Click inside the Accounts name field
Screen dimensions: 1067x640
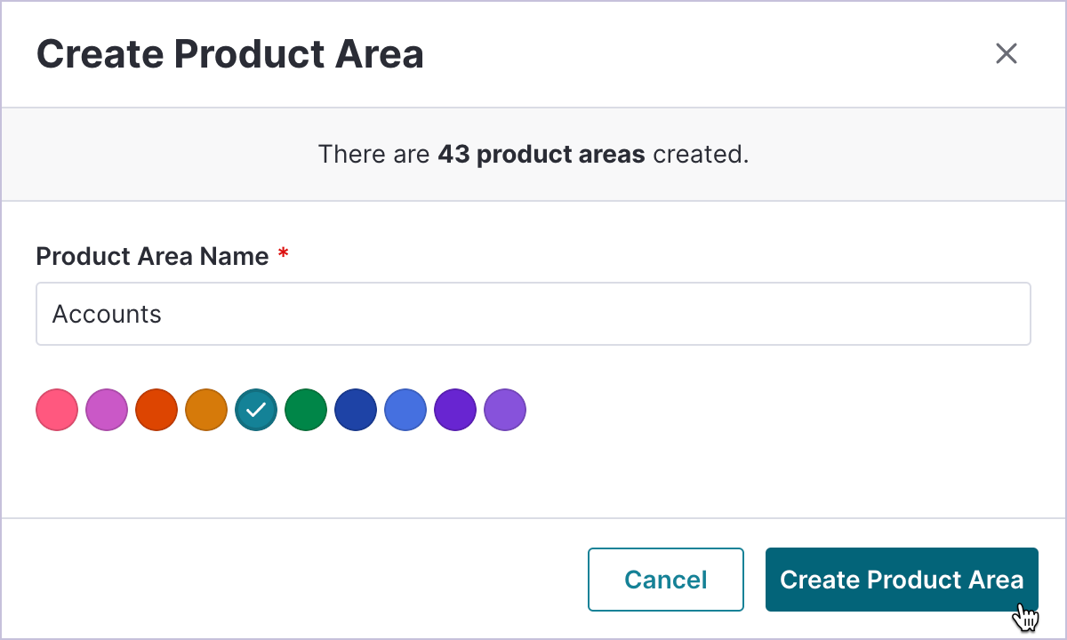tap(533, 314)
